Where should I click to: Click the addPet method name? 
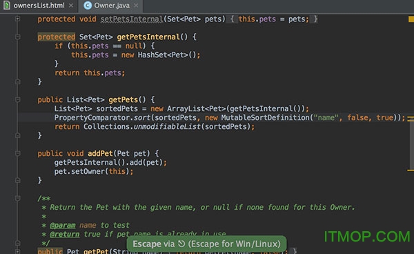[x=100, y=153]
